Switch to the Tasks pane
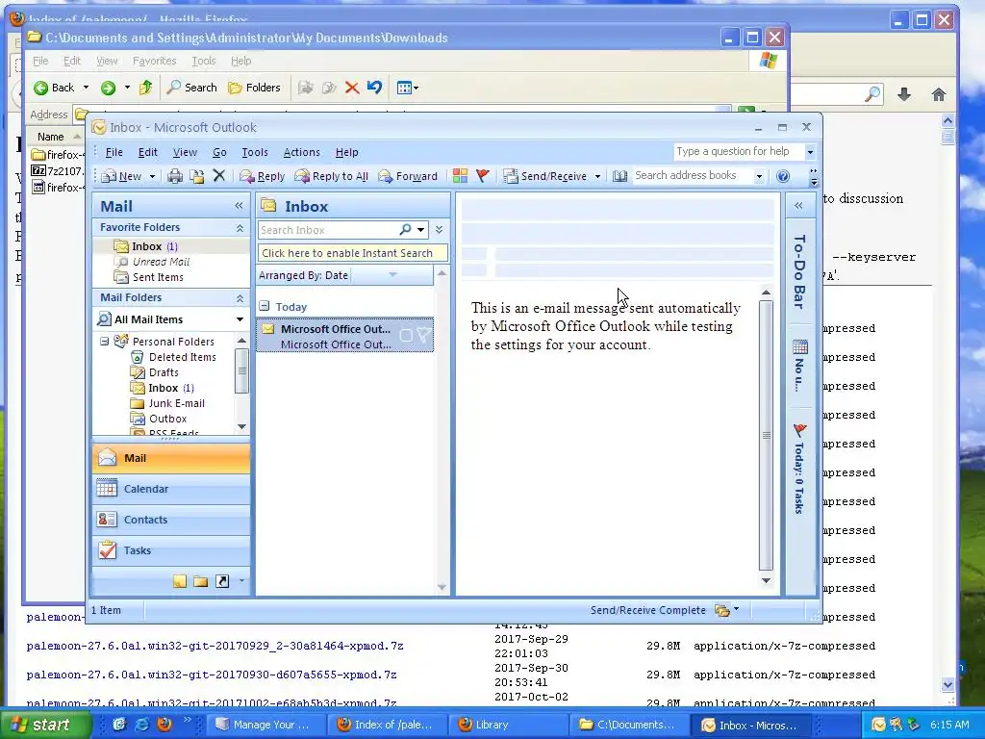The image size is (985, 739). click(x=171, y=550)
